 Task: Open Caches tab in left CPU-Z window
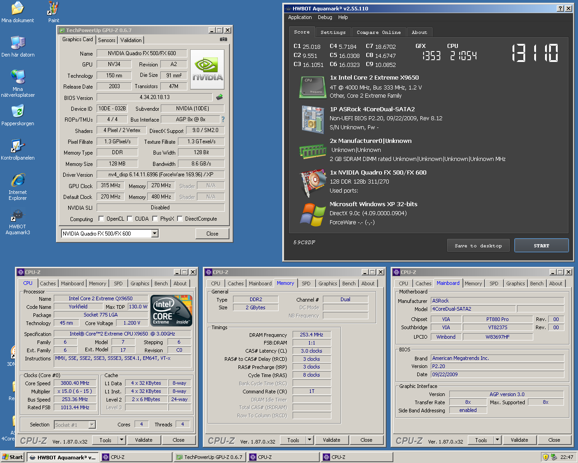[48, 283]
